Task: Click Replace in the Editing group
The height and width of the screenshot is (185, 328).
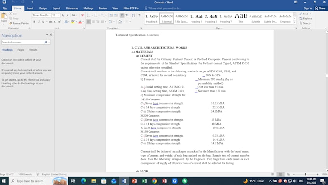Action: (x=306, y=18)
